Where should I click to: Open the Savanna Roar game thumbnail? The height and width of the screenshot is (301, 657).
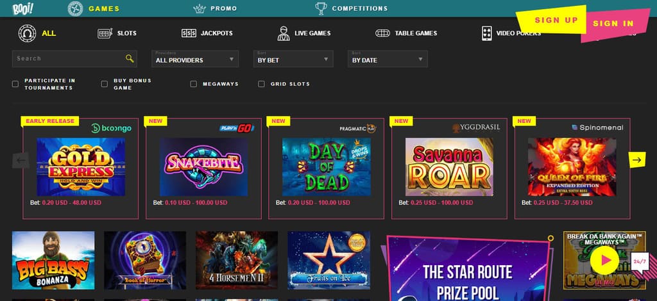[x=449, y=167]
